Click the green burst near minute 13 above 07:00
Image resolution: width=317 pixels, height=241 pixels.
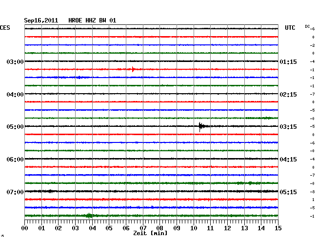pos(250,183)
